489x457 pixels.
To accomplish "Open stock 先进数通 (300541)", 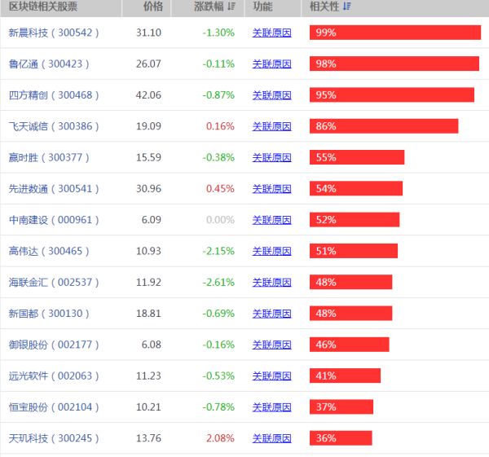I will click(x=54, y=189).
